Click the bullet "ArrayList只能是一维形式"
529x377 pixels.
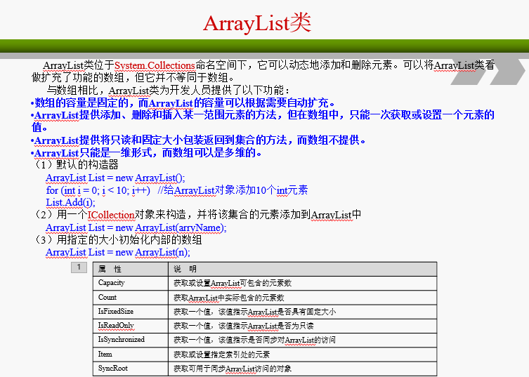pyautogui.click(x=146, y=153)
